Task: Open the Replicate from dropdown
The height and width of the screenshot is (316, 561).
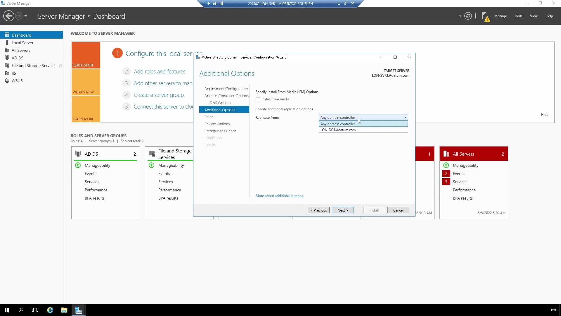Action: coord(363,117)
